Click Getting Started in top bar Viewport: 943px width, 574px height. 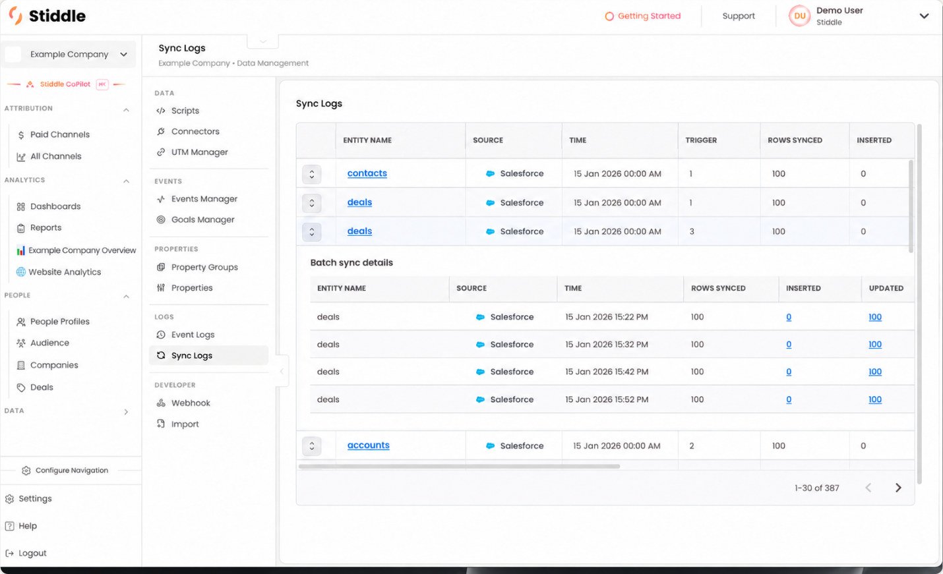(x=643, y=16)
